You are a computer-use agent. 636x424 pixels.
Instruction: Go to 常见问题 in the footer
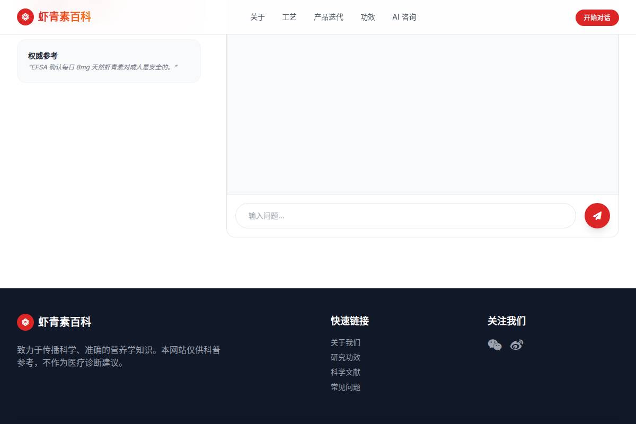pos(346,387)
